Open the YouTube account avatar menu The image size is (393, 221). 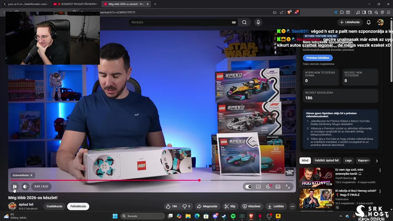click(x=380, y=22)
